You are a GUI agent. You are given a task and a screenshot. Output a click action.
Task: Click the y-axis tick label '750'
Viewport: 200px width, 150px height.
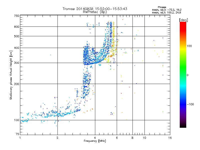[x=16, y=16]
